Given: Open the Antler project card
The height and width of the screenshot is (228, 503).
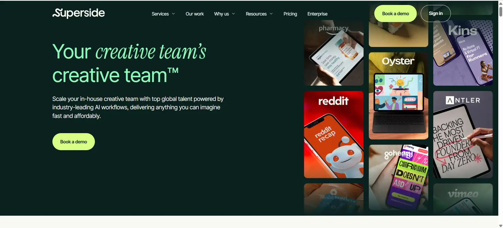Looking at the screenshot, I should [463, 134].
